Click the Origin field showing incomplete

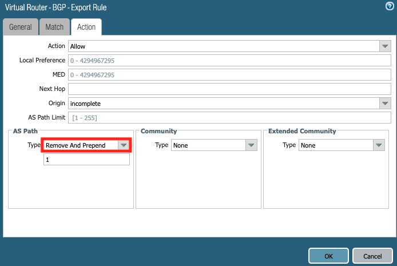click(224, 104)
